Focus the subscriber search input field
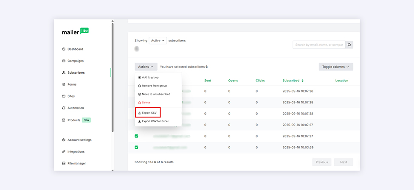The height and width of the screenshot is (190, 414). (318, 45)
